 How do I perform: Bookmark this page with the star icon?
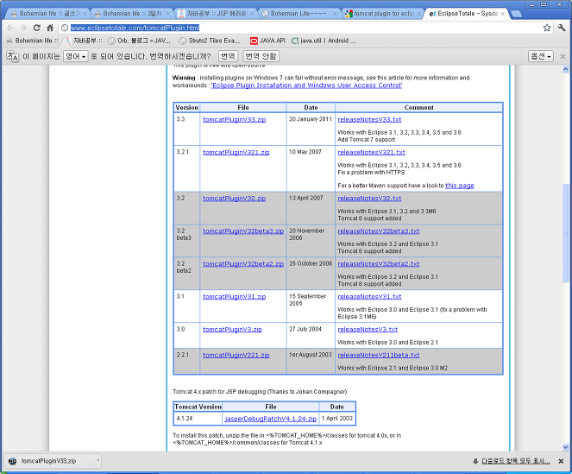coord(547,28)
